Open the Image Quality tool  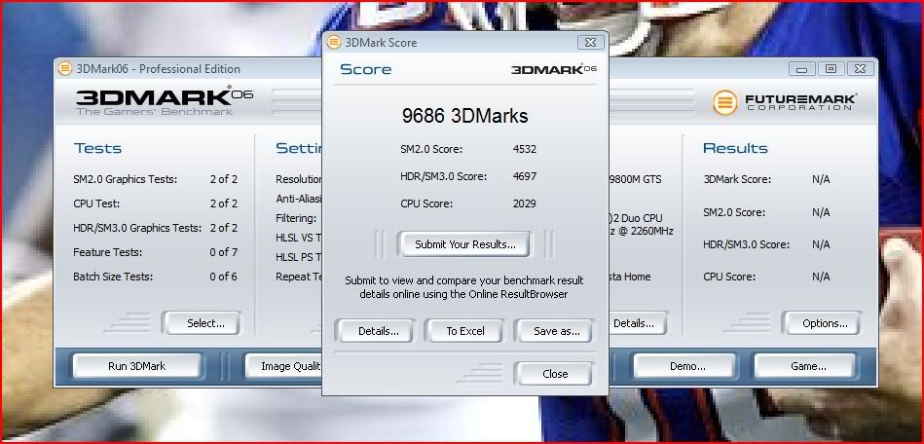tap(284, 366)
